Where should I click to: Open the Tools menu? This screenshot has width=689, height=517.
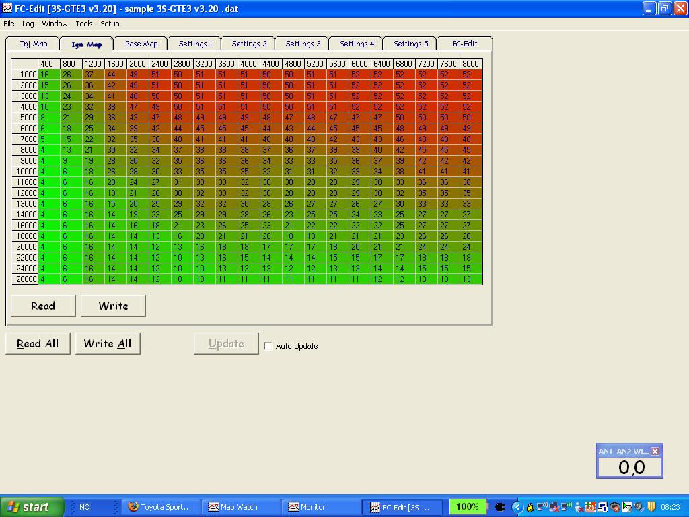84,24
